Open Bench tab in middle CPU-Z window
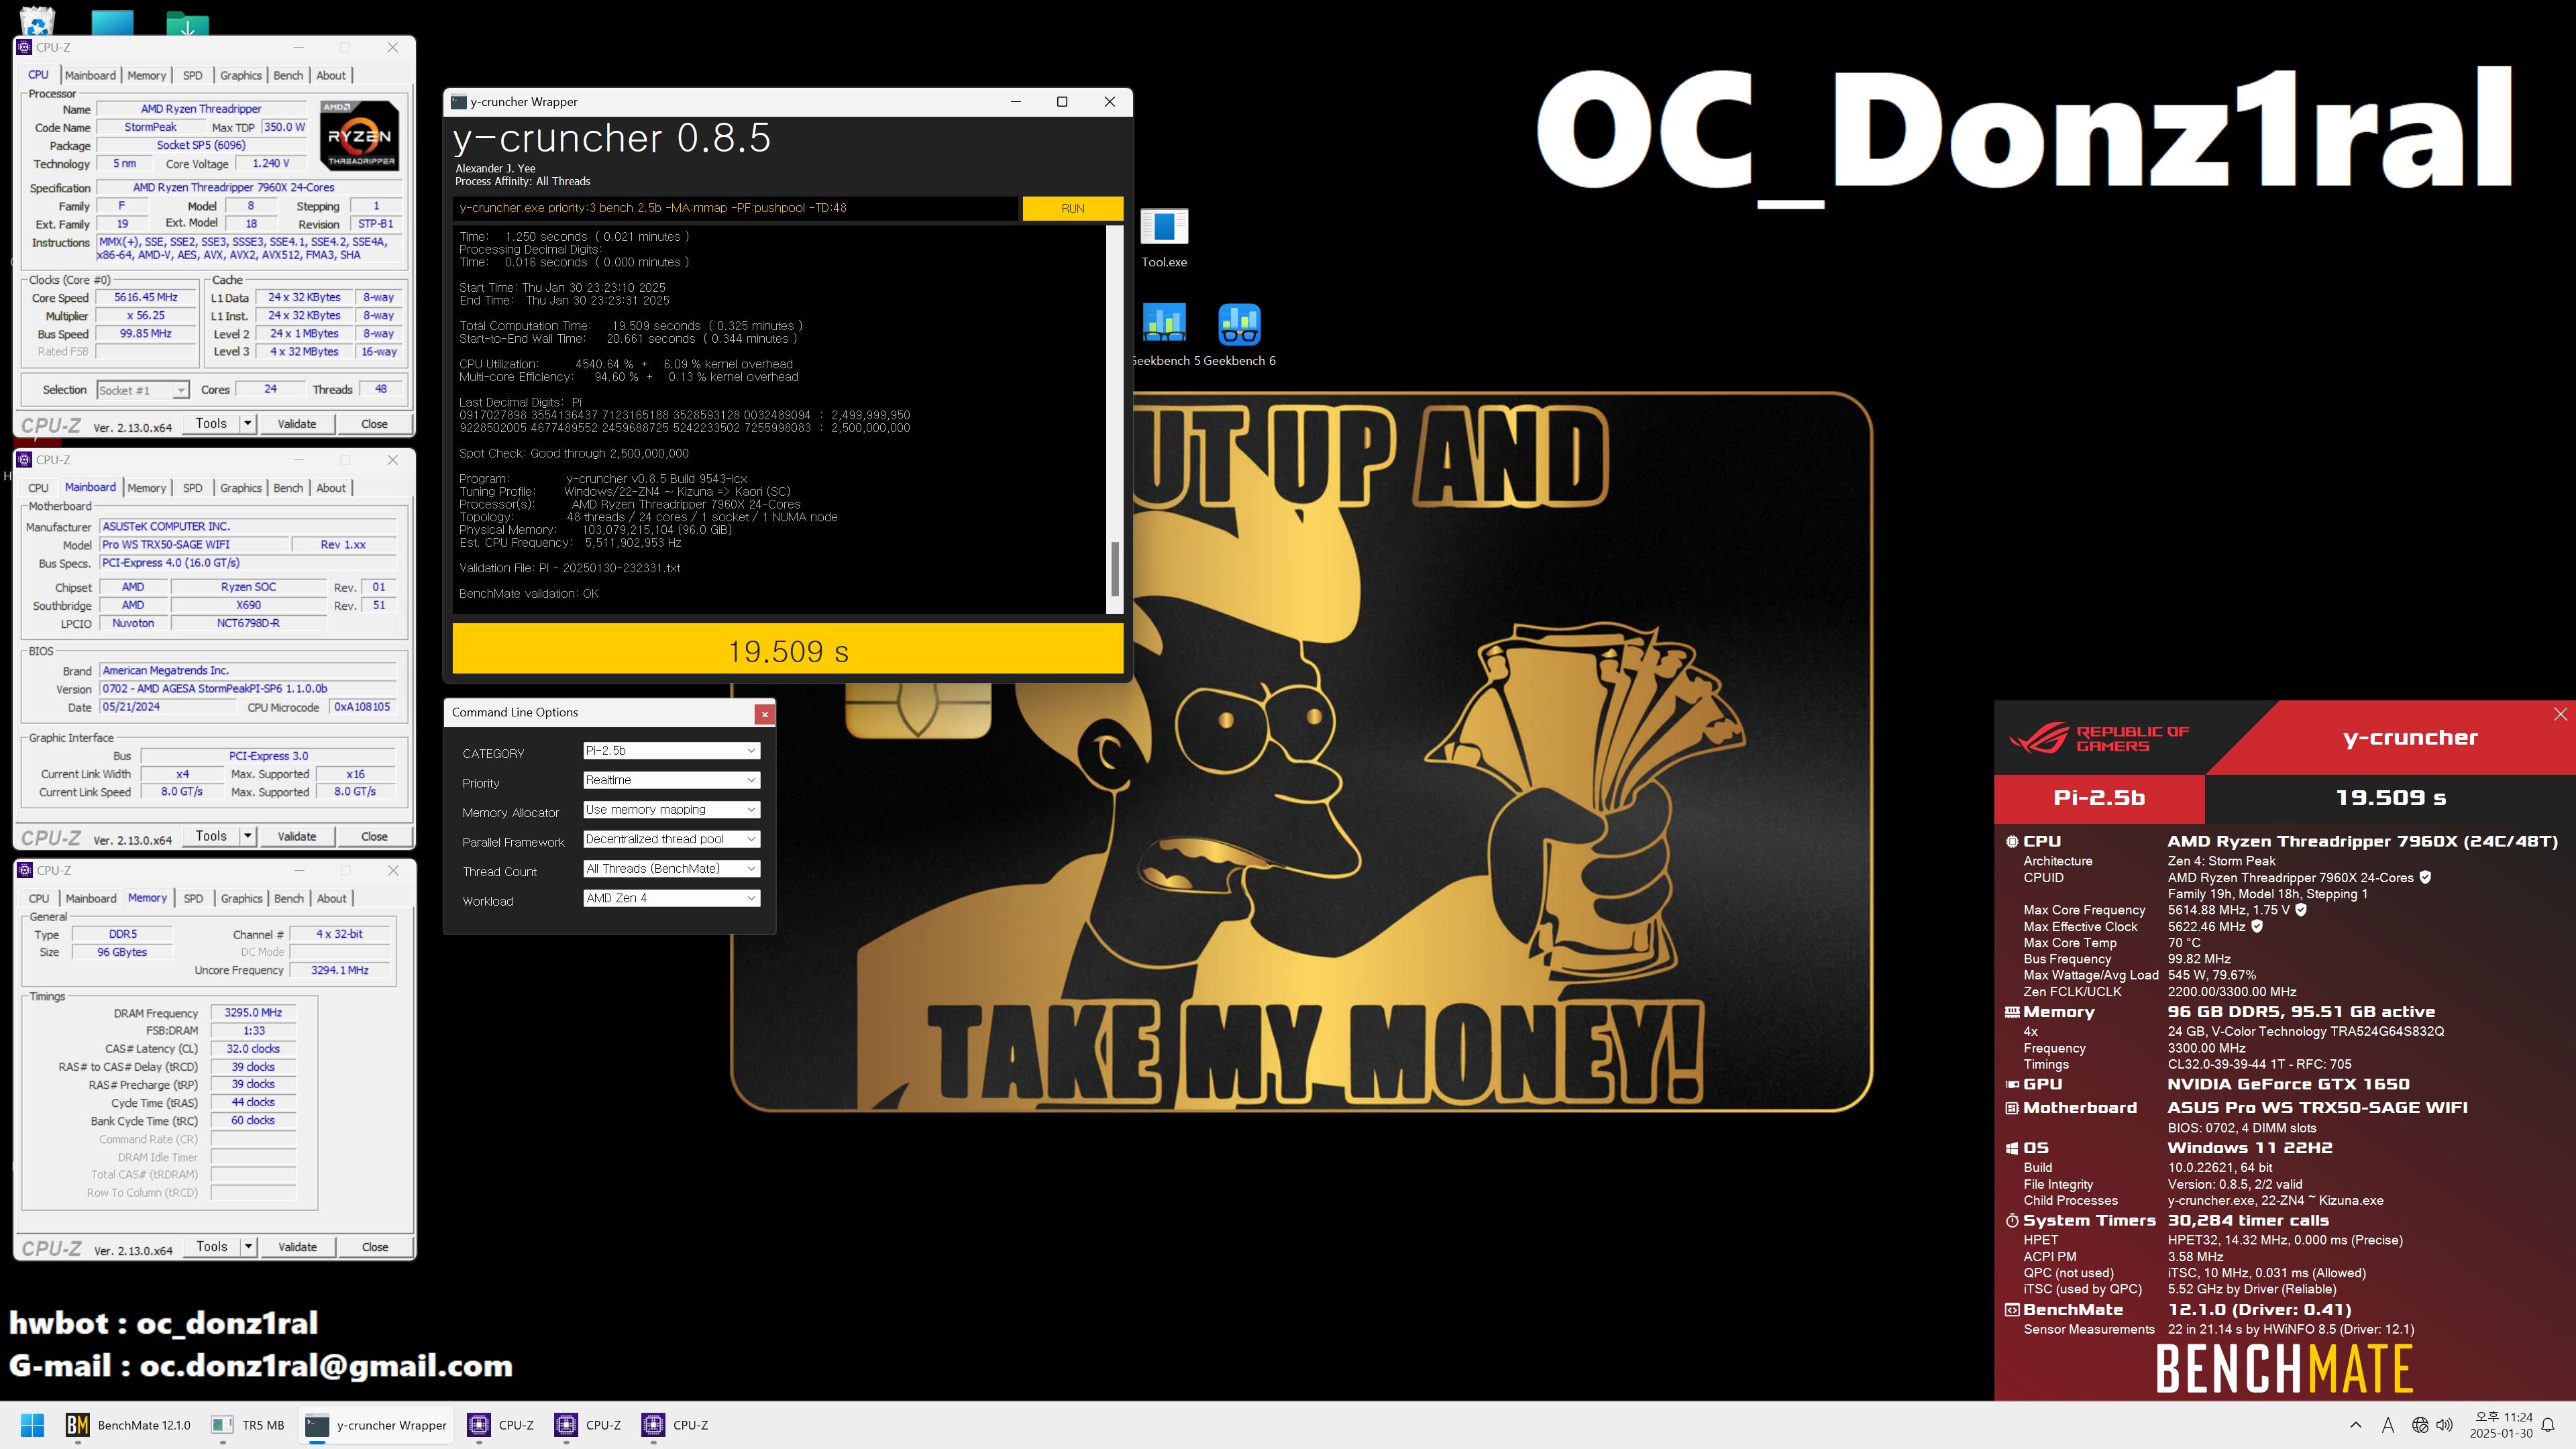 click(x=288, y=488)
